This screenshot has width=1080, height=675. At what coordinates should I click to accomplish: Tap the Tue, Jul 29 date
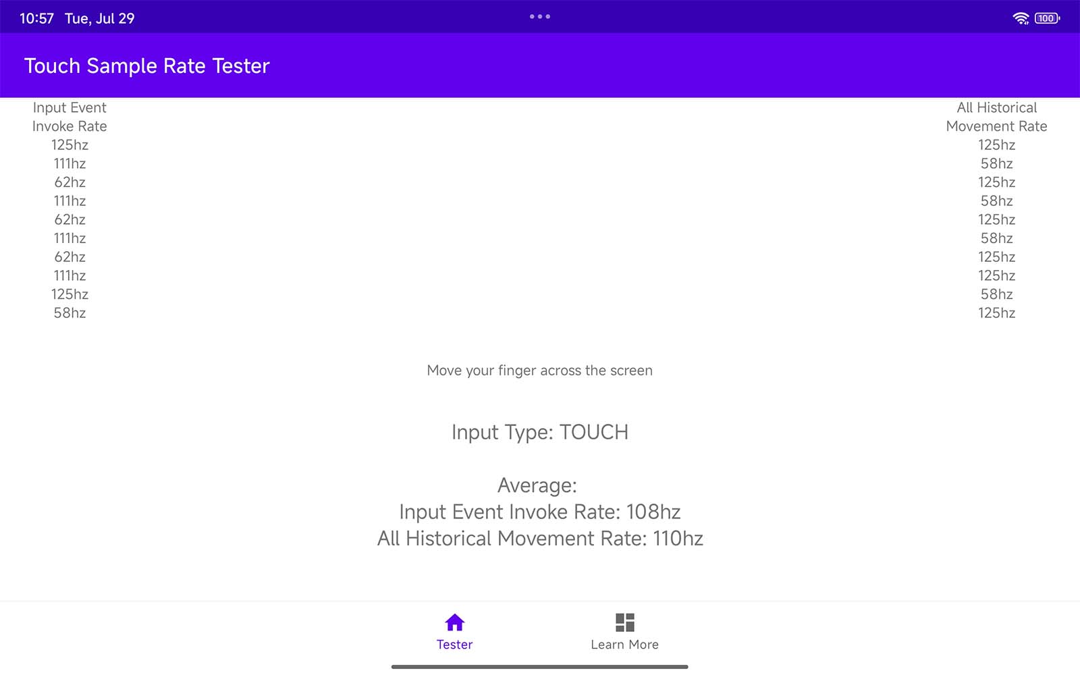tap(99, 18)
